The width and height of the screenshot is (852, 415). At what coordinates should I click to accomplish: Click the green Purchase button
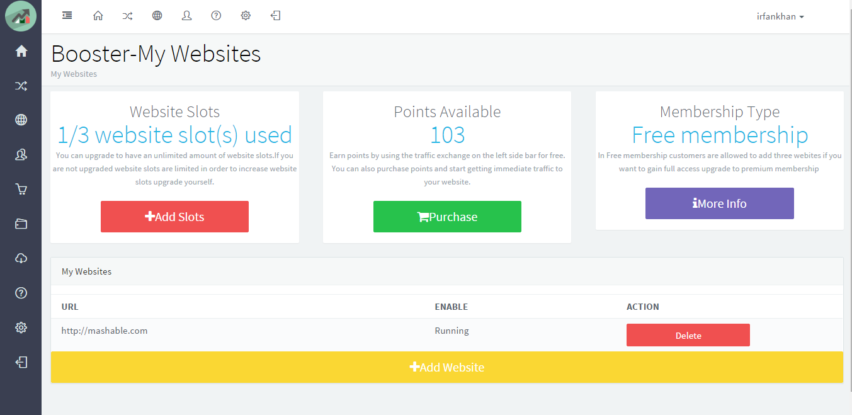click(447, 217)
